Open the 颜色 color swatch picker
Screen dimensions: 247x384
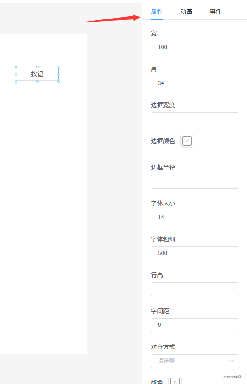(175, 381)
